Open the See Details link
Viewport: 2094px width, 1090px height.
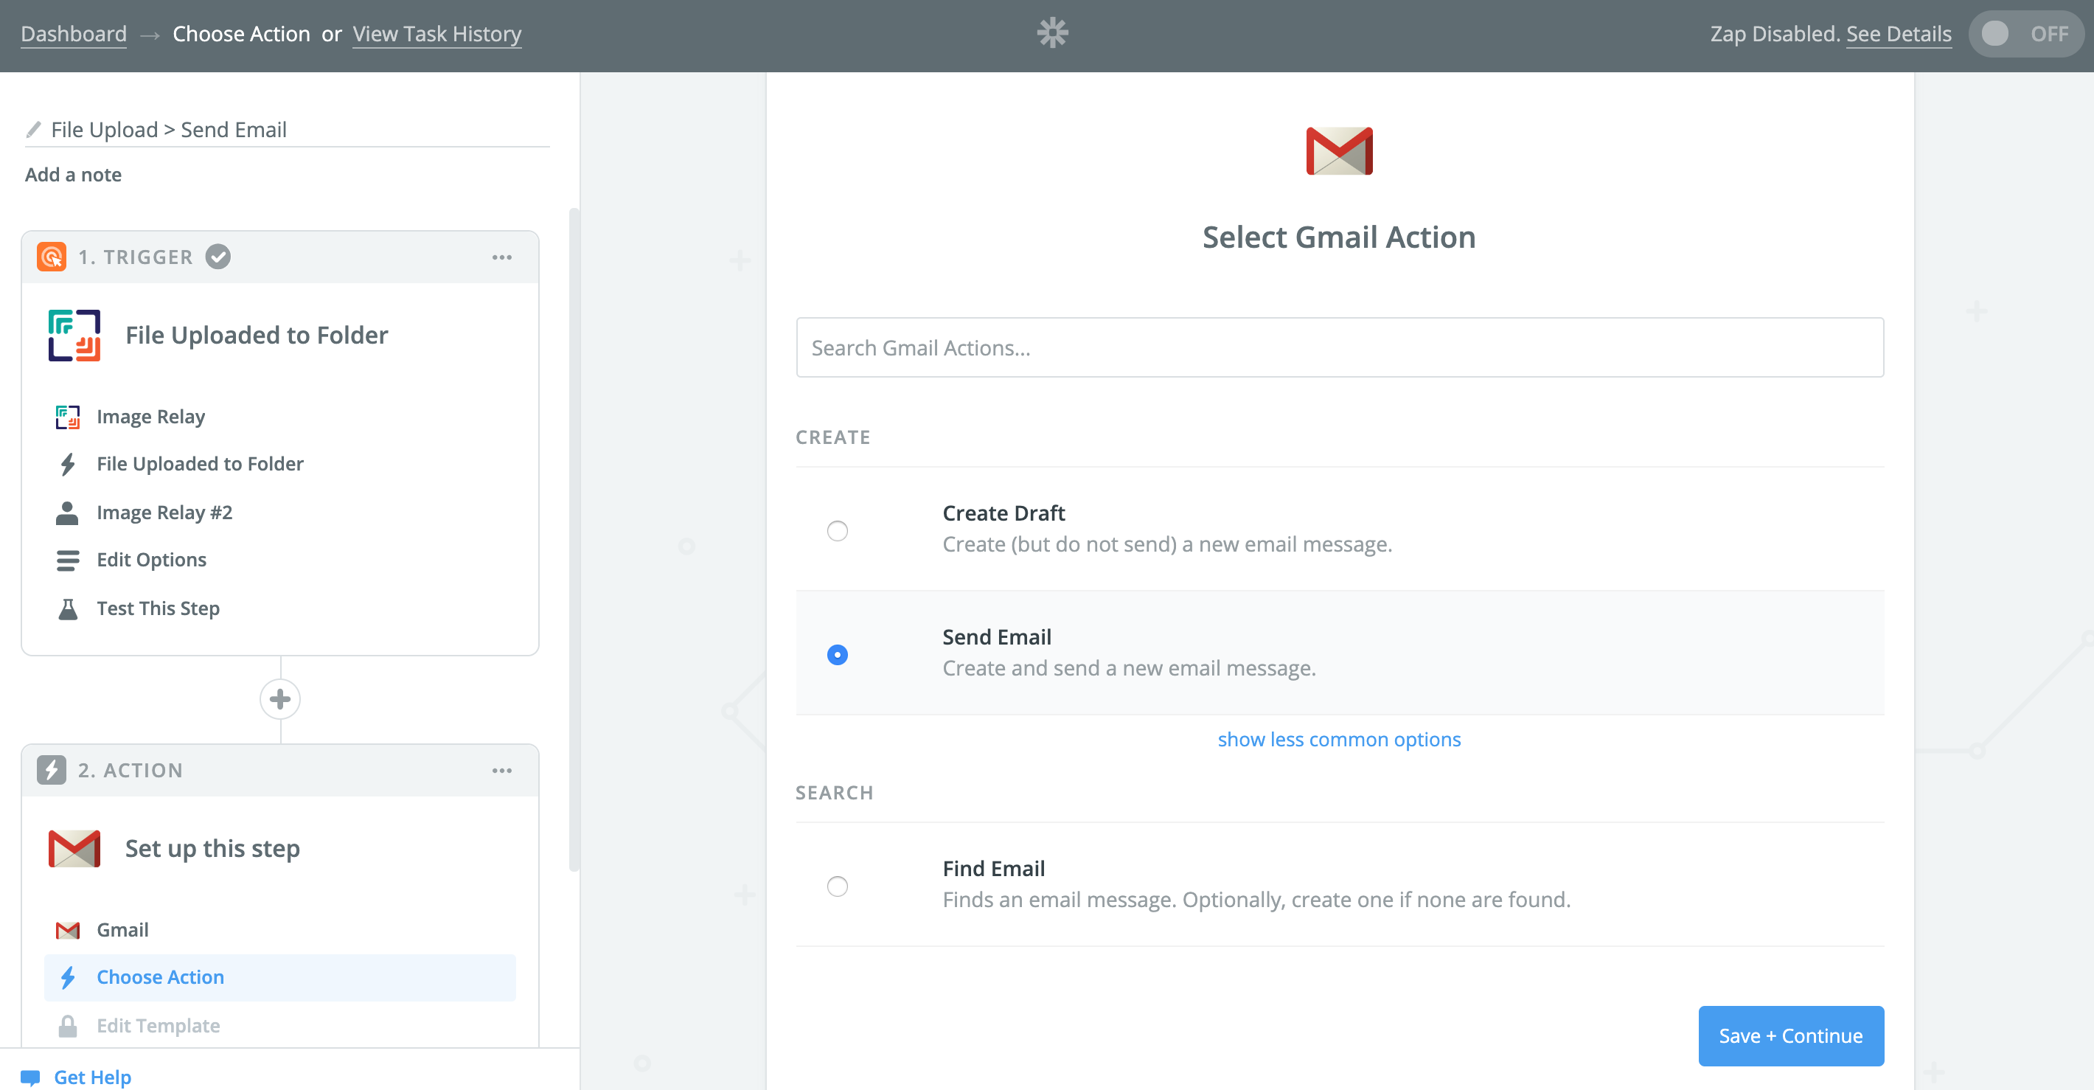point(1898,34)
